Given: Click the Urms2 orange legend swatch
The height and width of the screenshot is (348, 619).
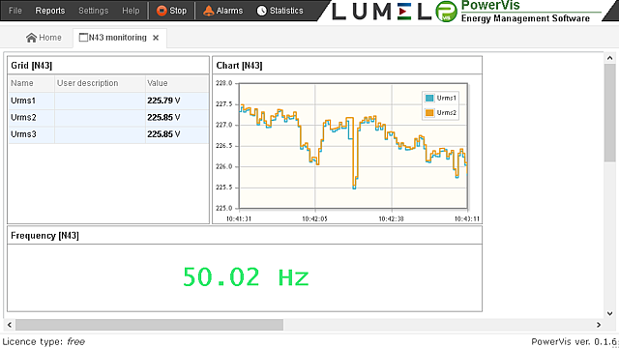Looking at the screenshot, I should pyautogui.click(x=429, y=113).
